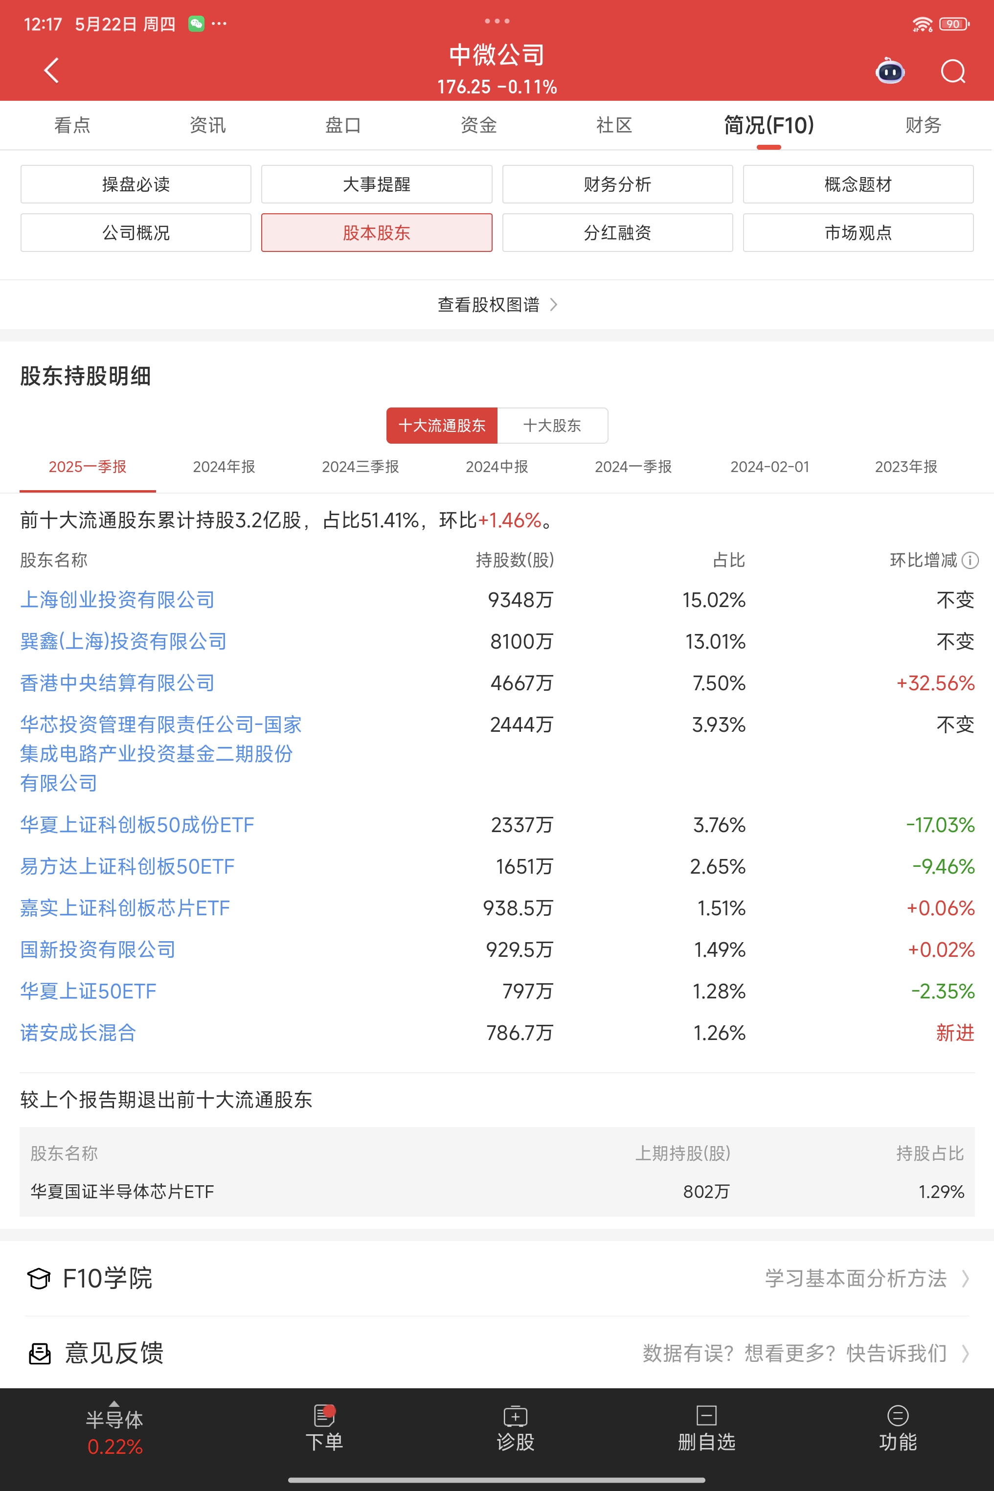This screenshot has width=994, height=1491.
Task: Select 2024年报 report period
Action: tap(224, 467)
